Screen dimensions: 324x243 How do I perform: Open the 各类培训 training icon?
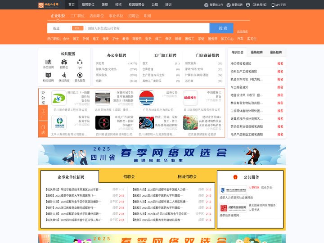click(48, 62)
